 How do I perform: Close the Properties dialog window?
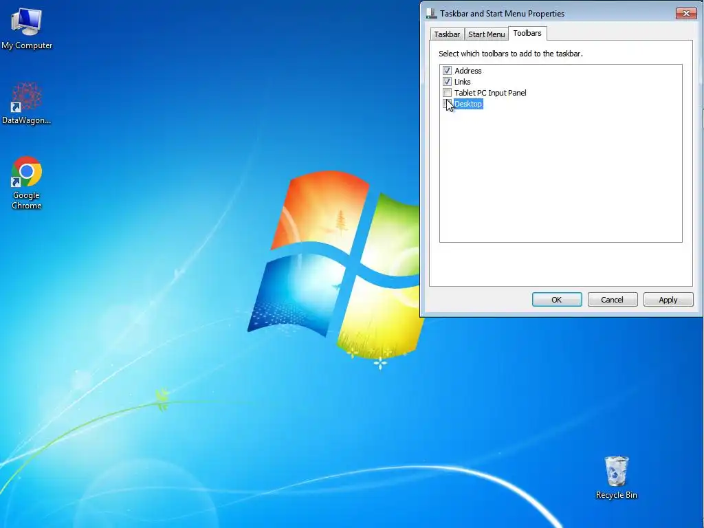pyautogui.click(x=686, y=14)
